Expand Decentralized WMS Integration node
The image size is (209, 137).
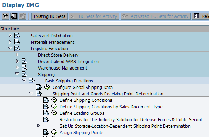[x=17, y=61]
